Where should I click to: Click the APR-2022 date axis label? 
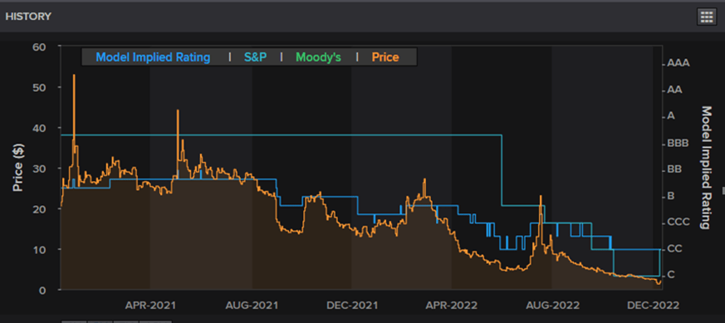click(x=452, y=306)
